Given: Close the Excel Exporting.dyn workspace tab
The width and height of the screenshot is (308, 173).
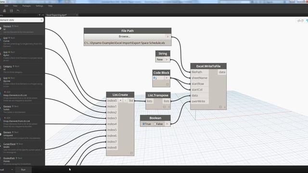Looking at the screenshot, I should (77, 15).
